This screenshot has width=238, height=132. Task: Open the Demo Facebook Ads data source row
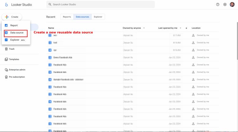coord(133,57)
